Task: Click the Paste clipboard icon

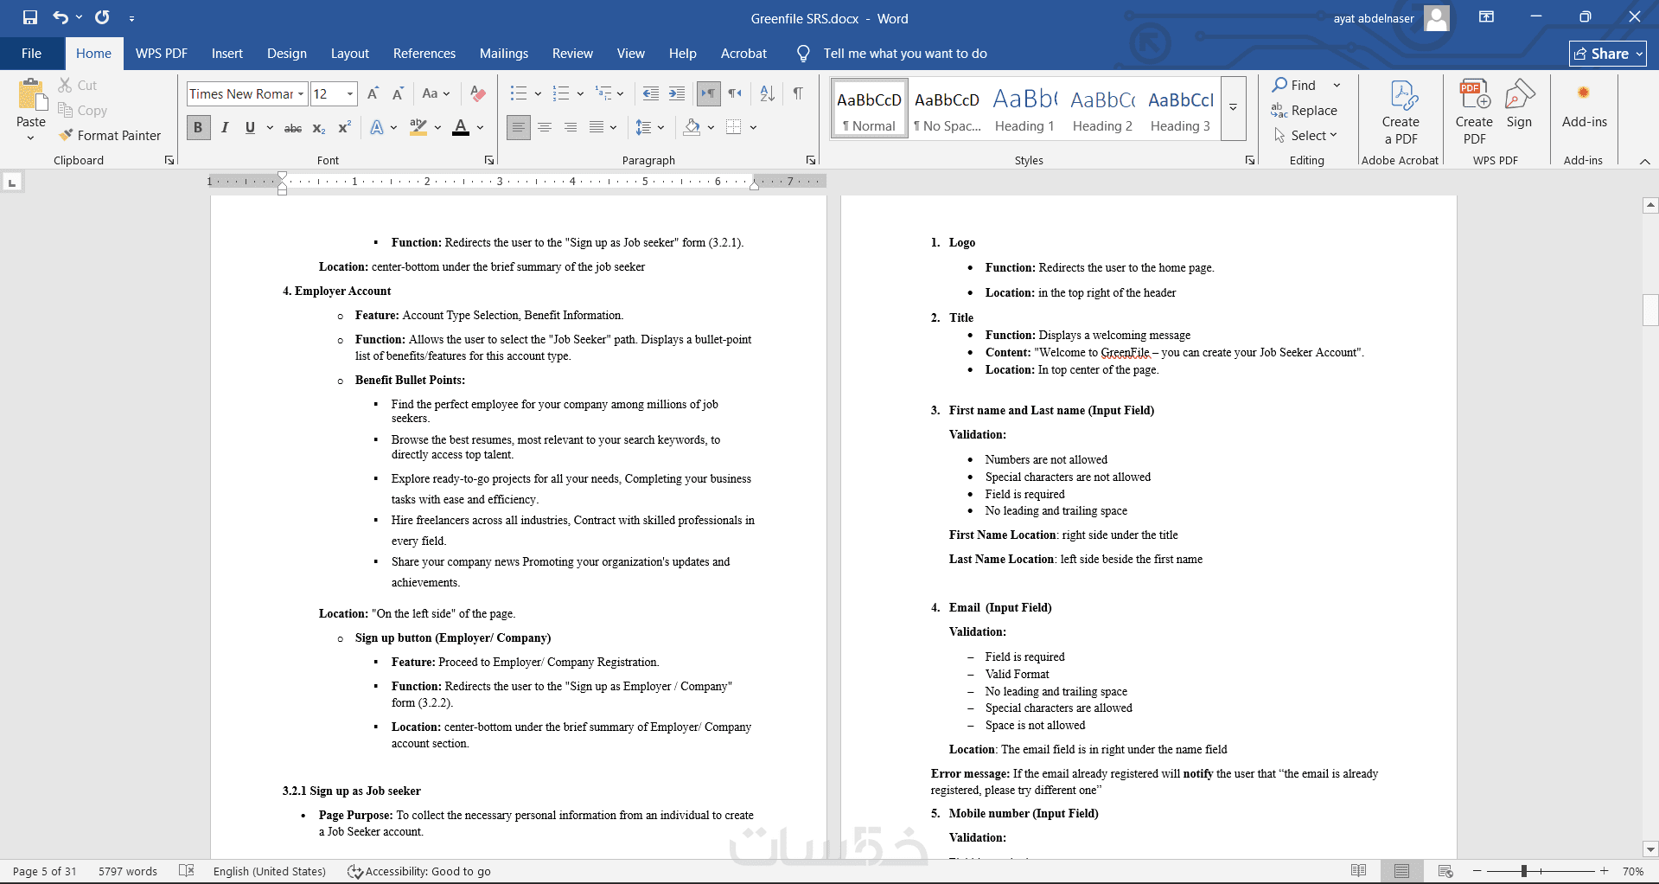Action: coord(31,95)
